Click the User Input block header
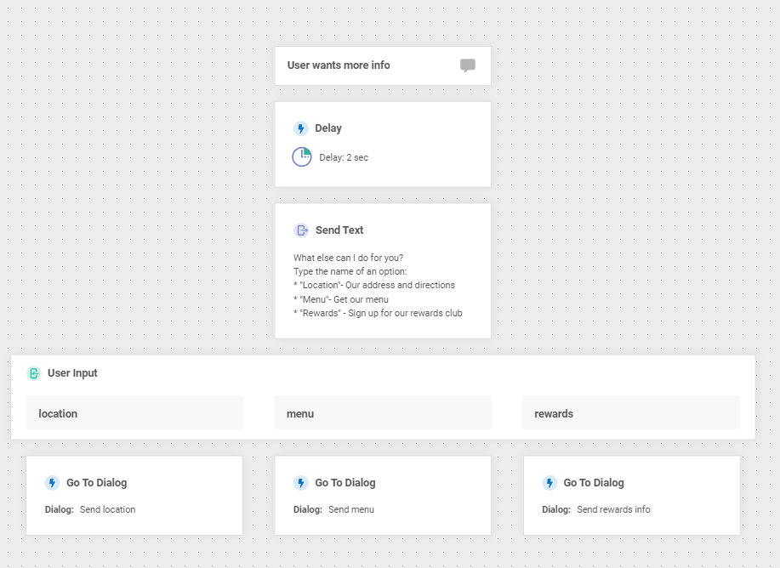780x568 pixels. (x=72, y=372)
